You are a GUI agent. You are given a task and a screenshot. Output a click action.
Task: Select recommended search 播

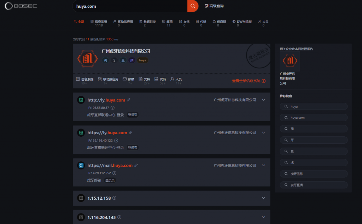[314, 129]
